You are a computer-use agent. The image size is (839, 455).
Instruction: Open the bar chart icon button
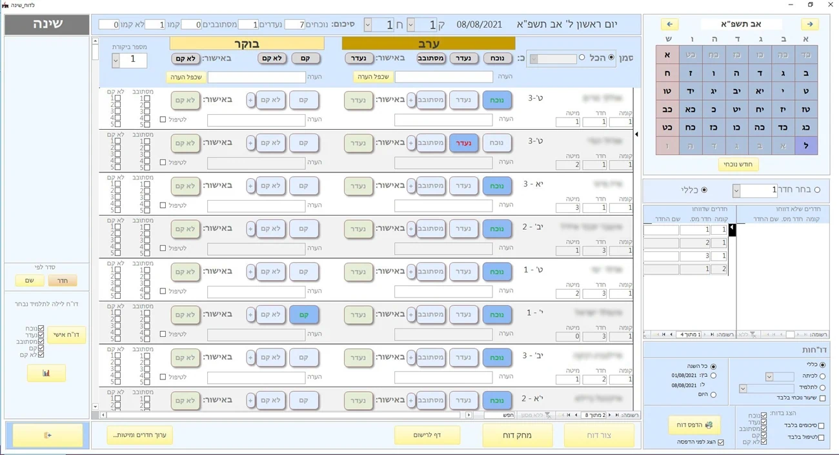46,373
